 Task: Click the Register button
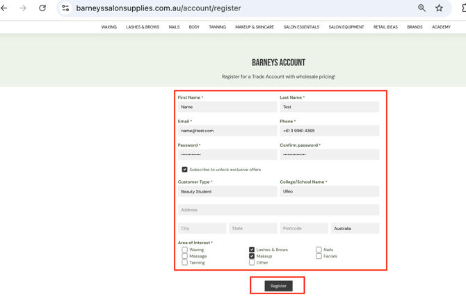pos(278,286)
